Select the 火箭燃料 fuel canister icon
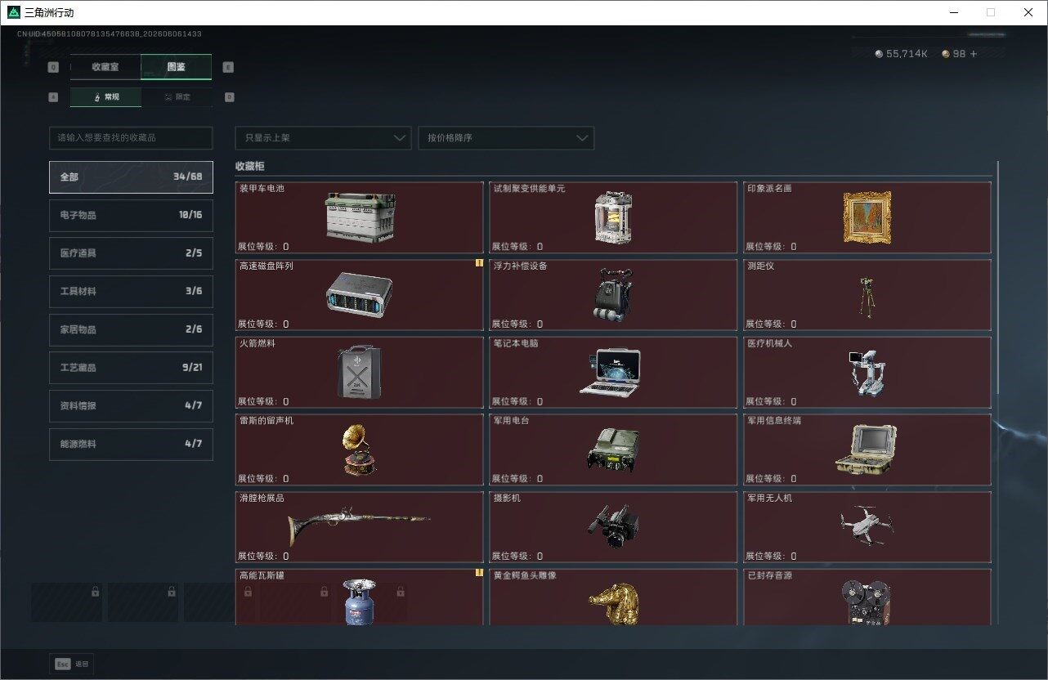 [x=359, y=372]
